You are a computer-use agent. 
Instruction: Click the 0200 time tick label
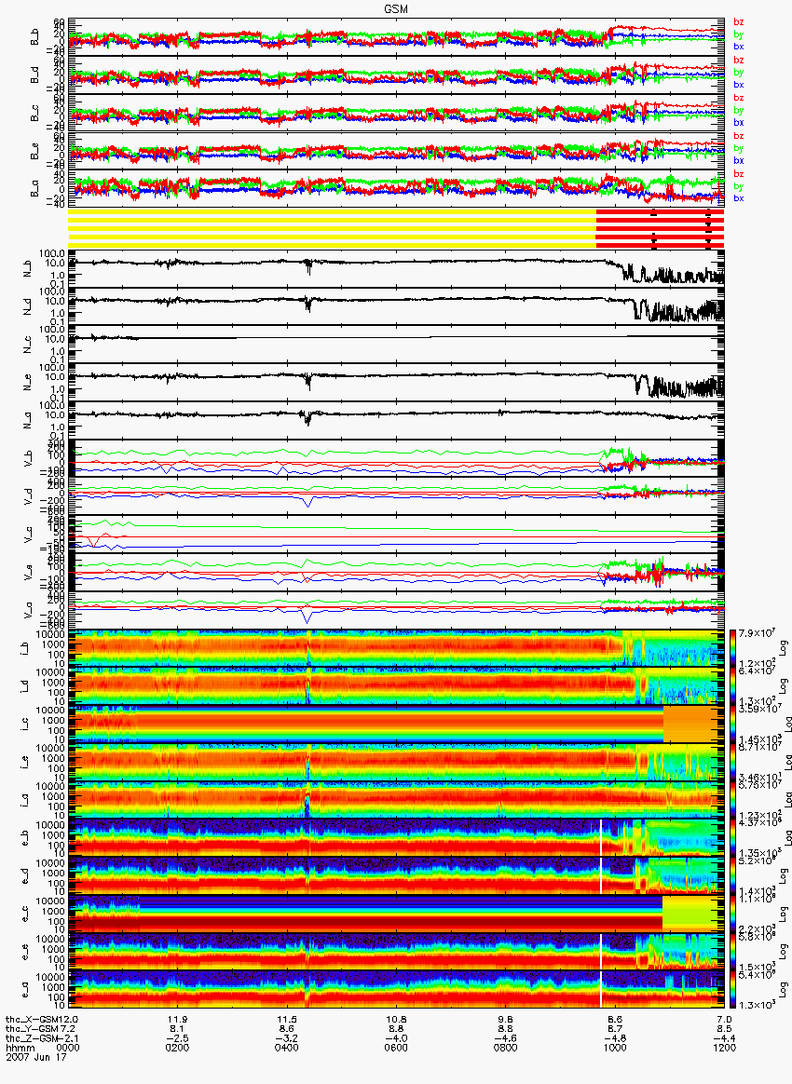click(x=177, y=1048)
